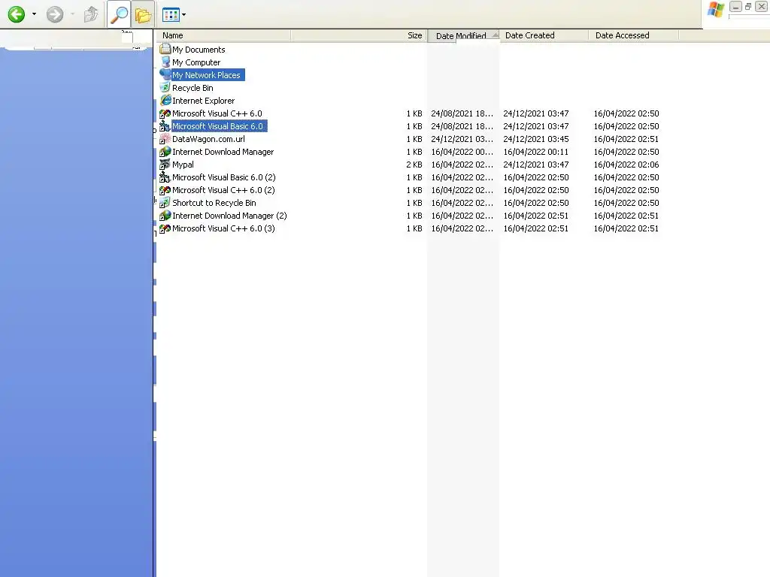Click Mypal's accessed date 16/04/2022 02:06

[x=626, y=165]
